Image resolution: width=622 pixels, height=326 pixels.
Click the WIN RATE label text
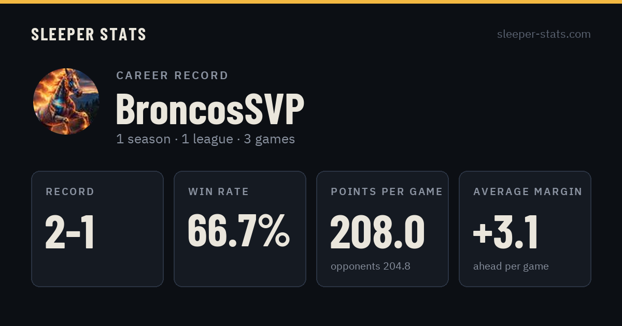pyautogui.click(x=218, y=191)
